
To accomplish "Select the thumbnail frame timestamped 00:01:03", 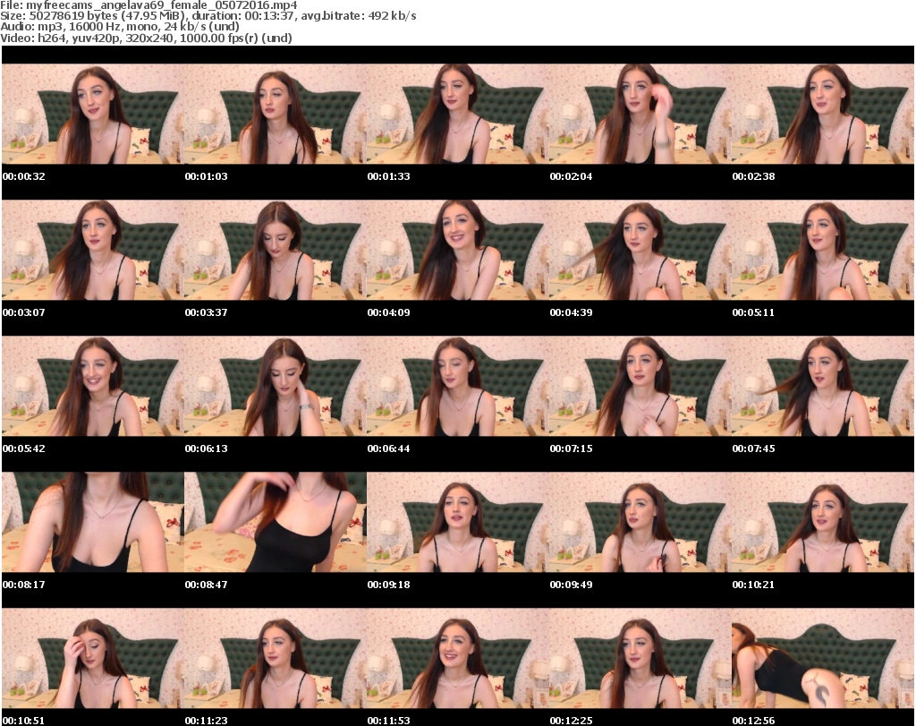I will point(276,114).
